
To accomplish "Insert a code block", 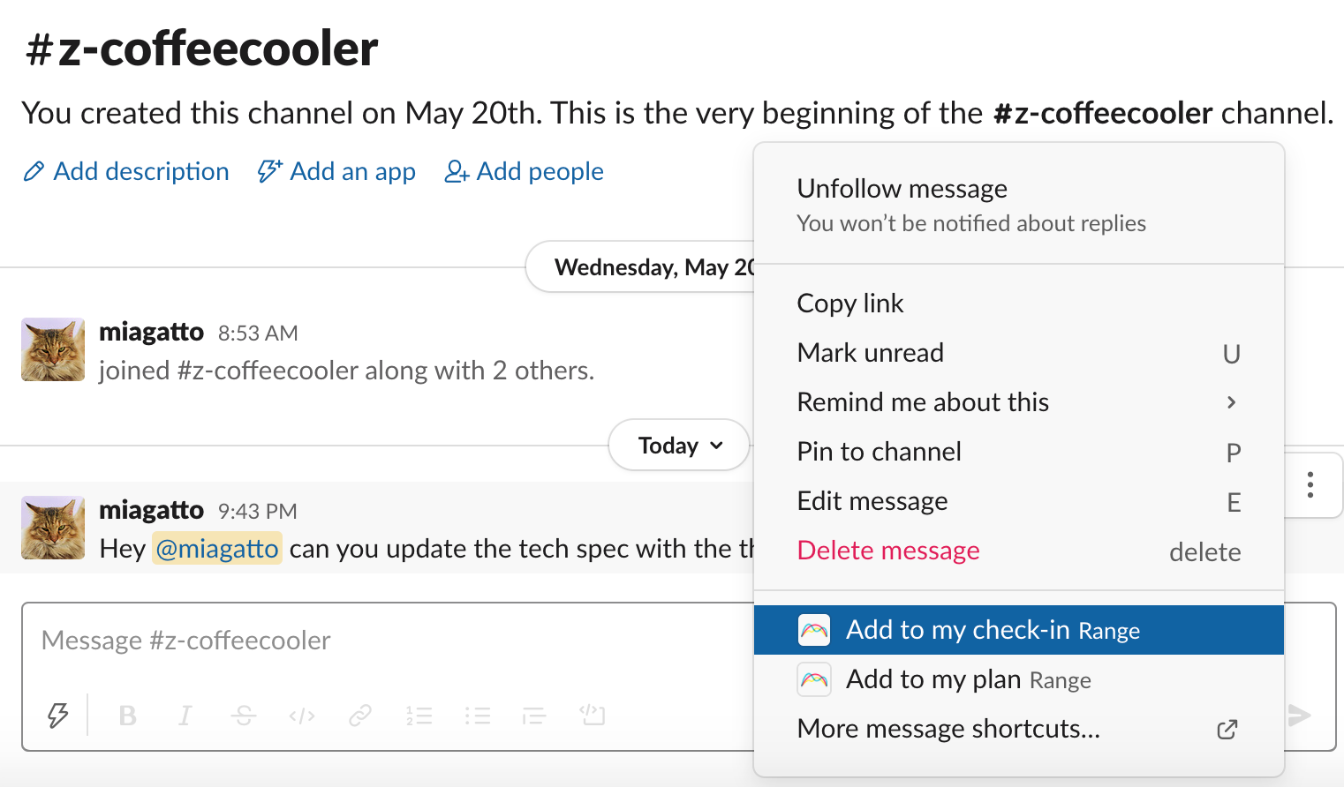I will click(x=593, y=715).
